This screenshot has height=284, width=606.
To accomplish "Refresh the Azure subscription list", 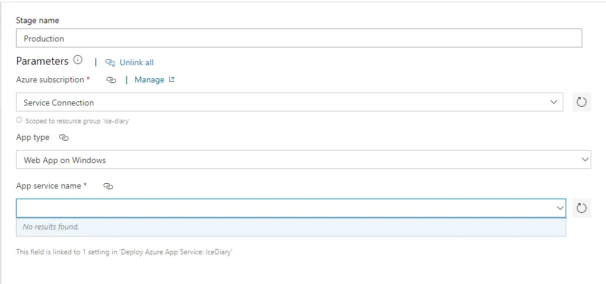I will point(581,102).
